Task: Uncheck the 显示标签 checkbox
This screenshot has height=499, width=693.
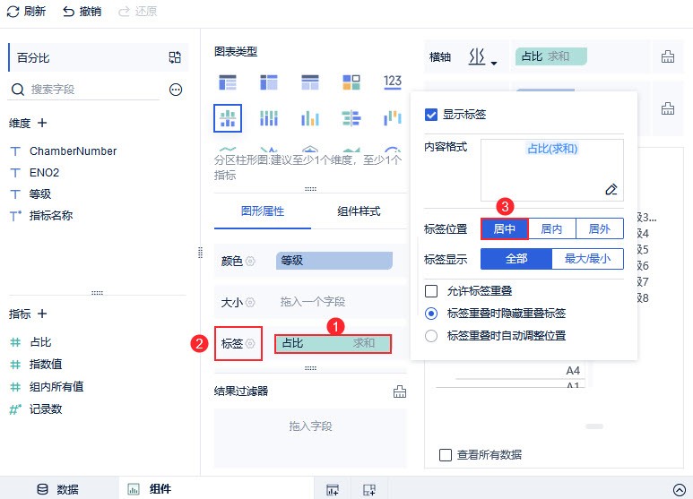Action: point(431,114)
